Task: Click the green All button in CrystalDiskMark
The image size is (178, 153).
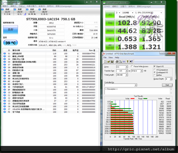Action: (110, 14)
